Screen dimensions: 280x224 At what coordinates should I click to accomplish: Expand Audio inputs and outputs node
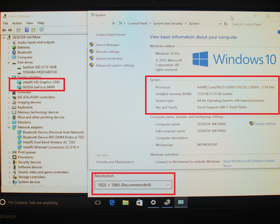(9, 43)
